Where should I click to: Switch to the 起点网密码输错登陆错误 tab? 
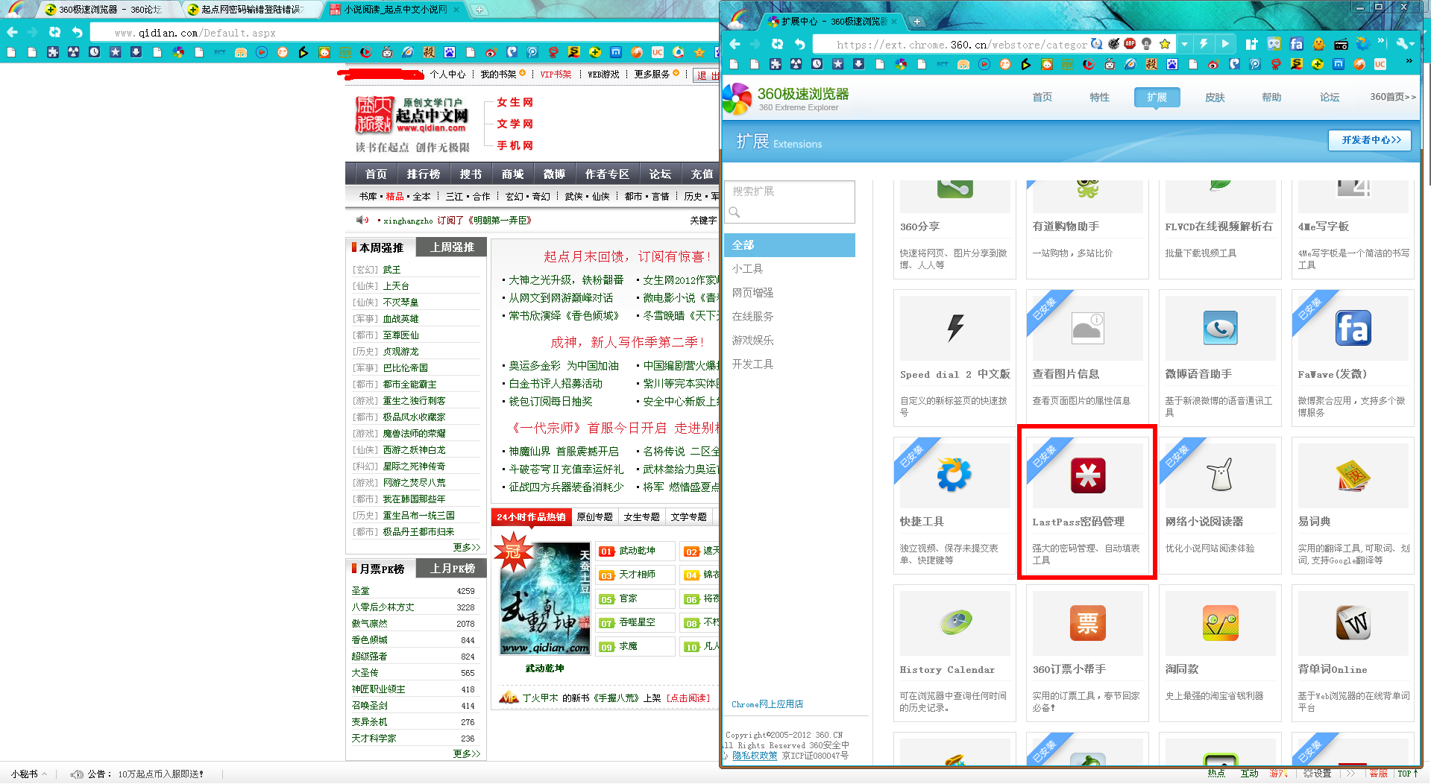(x=251, y=10)
